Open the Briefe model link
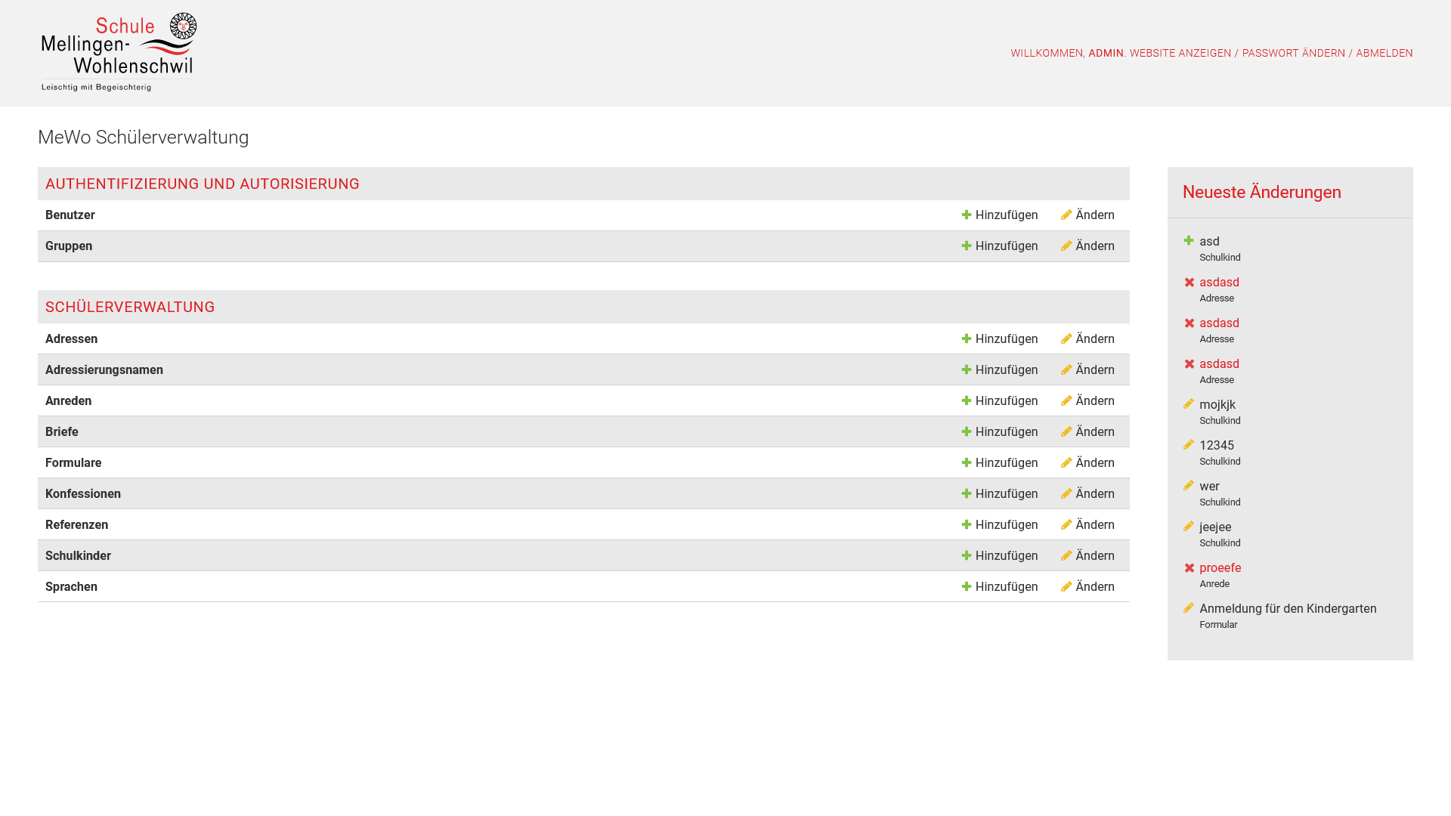1451x816 pixels. pos(62,432)
